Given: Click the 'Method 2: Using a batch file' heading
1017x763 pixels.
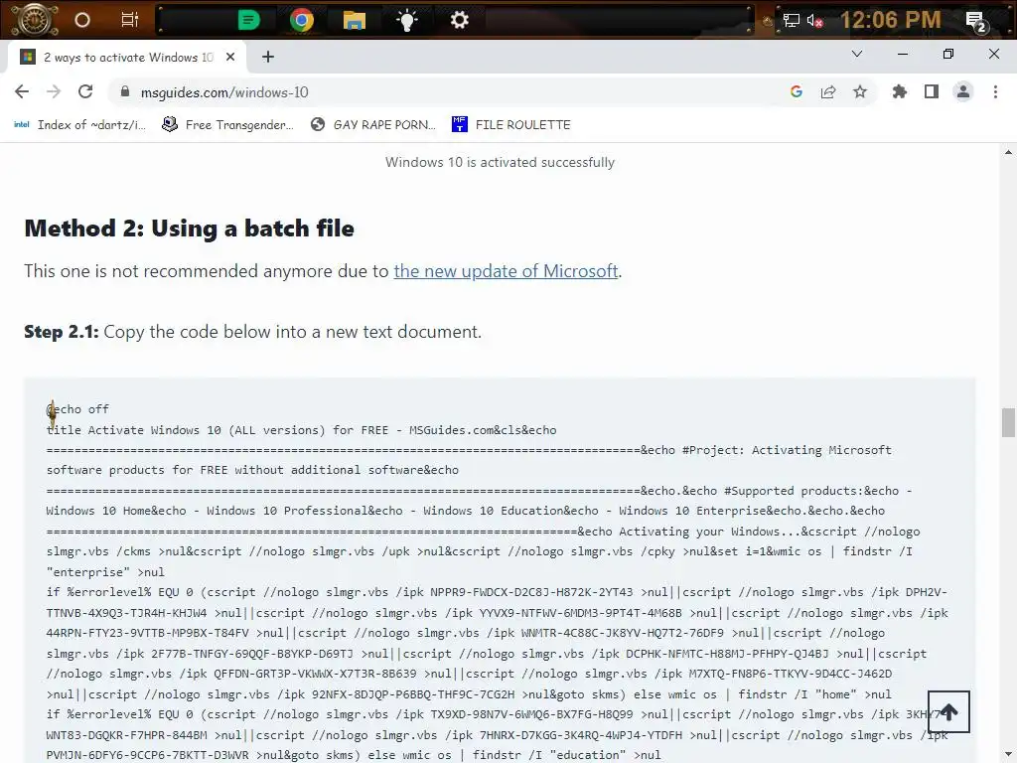Looking at the screenshot, I should [190, 229].
